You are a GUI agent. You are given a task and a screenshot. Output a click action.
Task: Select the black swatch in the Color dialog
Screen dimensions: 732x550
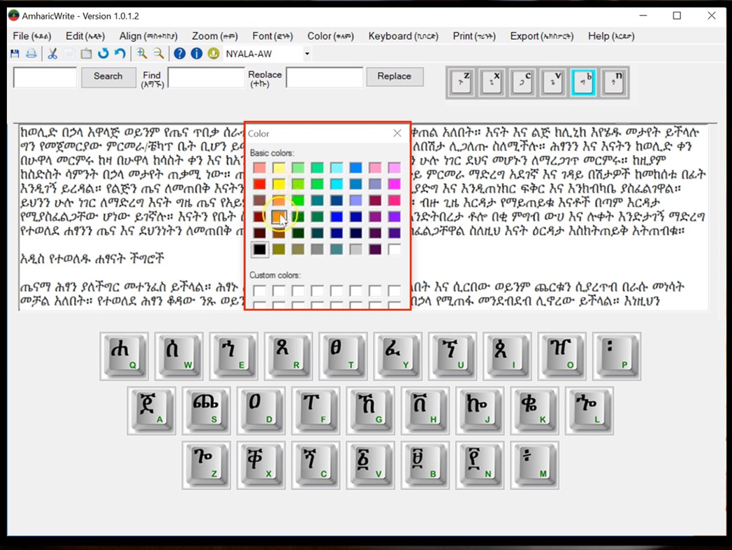(259, 249)
